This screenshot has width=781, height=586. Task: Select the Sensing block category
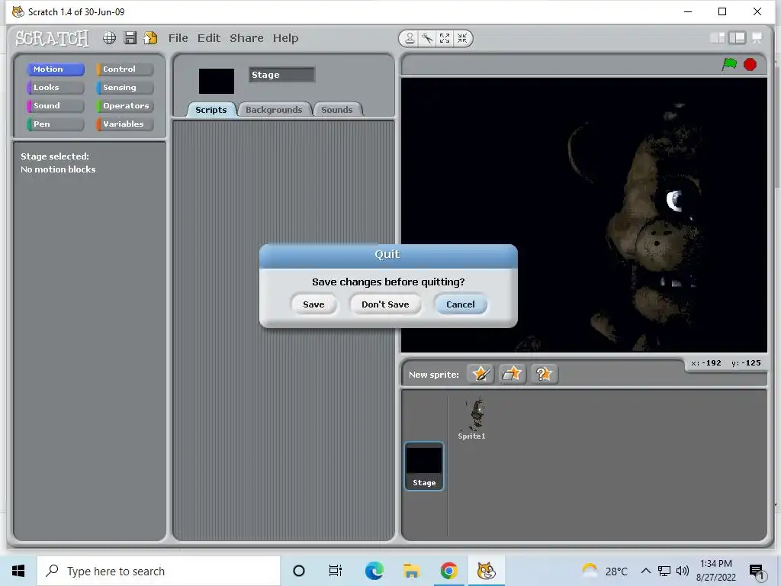point(125,88)
